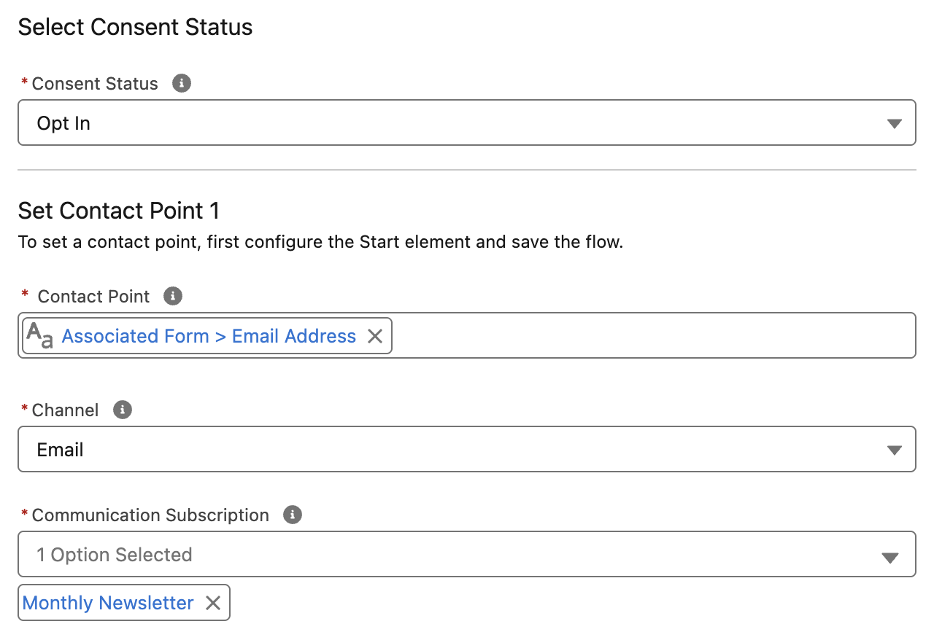Open the Contact Point info tooltip

pyautogui.click(x=172, y=296)
